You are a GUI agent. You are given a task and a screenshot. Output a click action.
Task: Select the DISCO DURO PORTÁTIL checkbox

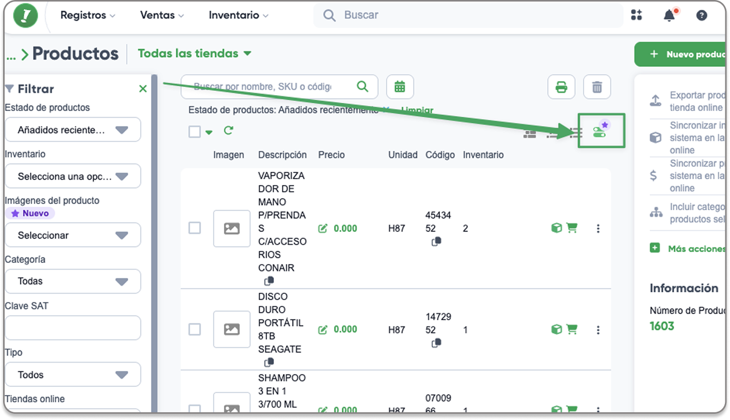[194, 329]
